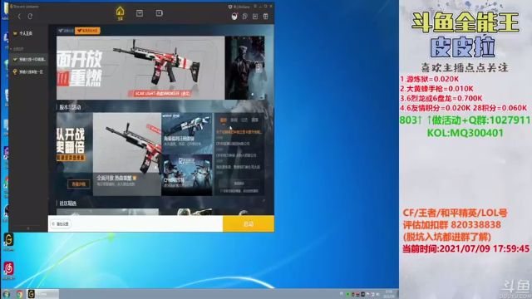Select the 新闻 news tab
532x299 pixels.
pyautogui.click(x=234, y=120)
